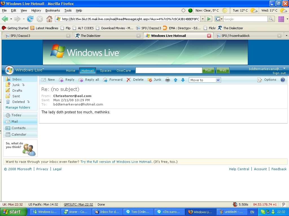Open the Calendar section in sidebar

[19, 134]
